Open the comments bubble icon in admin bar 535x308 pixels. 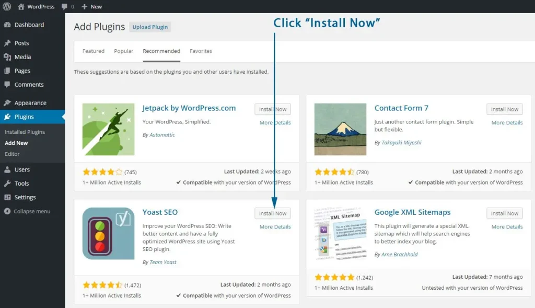pos(64,6)
